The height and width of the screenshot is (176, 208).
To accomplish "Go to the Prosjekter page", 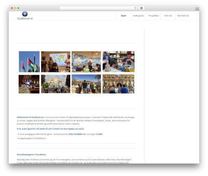I will coord(154,16).
